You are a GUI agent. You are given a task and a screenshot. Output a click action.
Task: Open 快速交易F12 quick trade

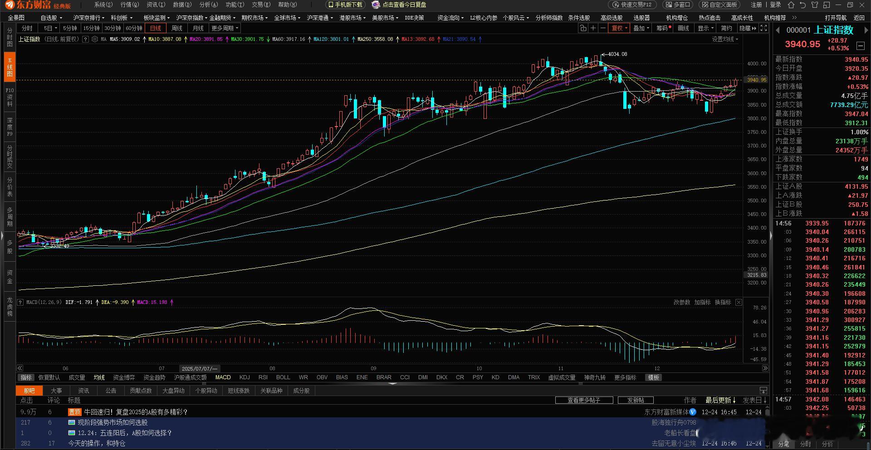tap(632, 5)
